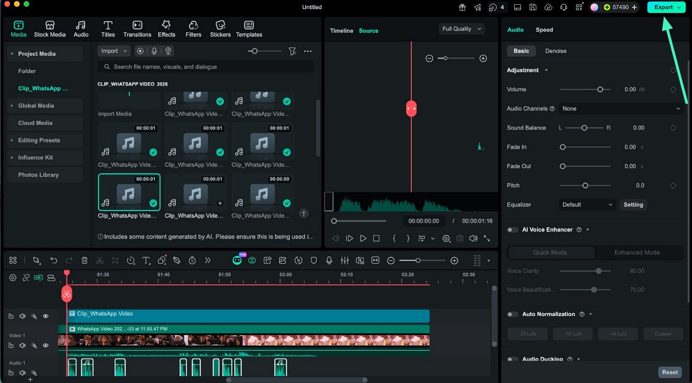Open the Transitions panel
Screen dimensions: 692x383
coord(137,29)
